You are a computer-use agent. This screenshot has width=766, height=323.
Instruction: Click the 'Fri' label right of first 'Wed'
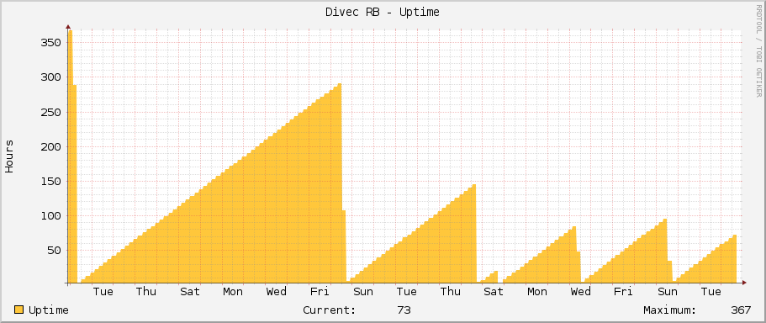(320, 292)
